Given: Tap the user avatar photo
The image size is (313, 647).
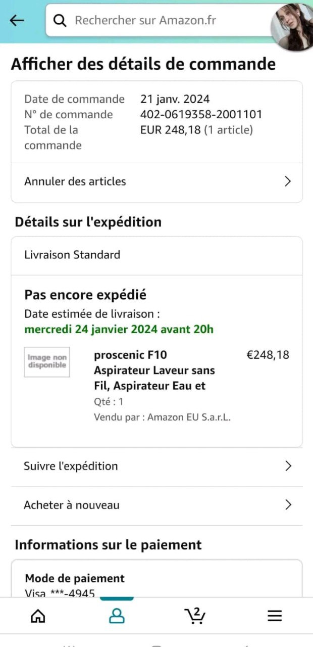Looking at the screenshot, I should [293, 26].
